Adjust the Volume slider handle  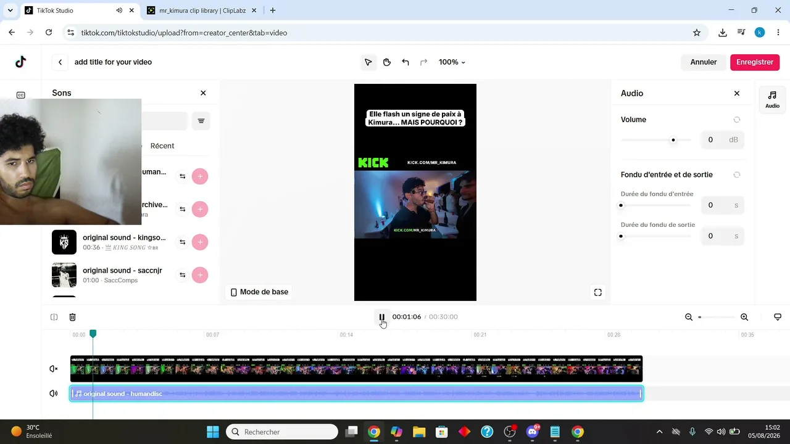click(673, 140)
